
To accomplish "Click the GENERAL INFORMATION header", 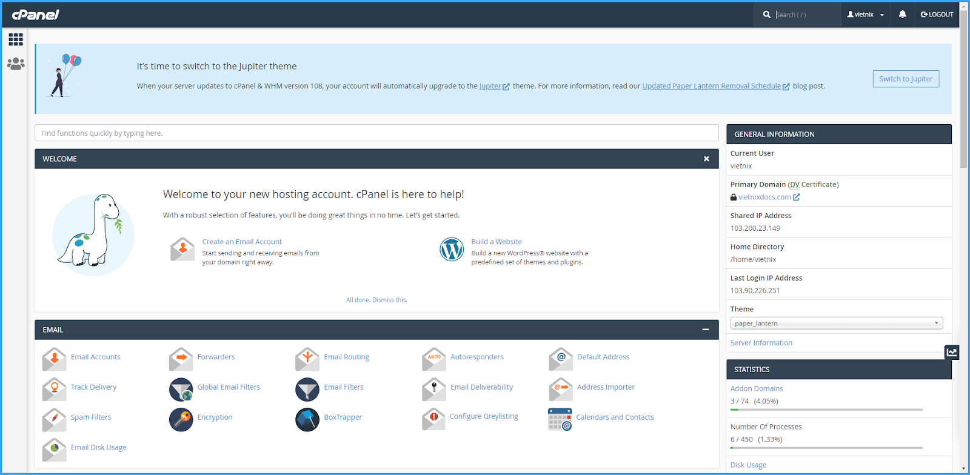I will (839, 134).
